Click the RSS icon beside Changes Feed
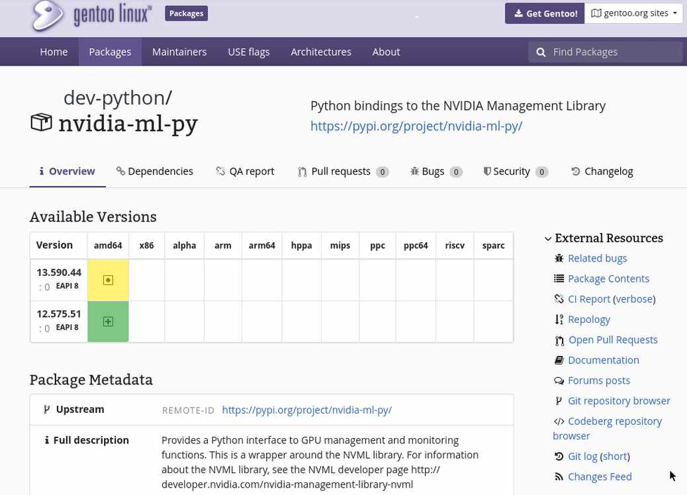Screen dimensions: 687x495 (x=559, y=476)
